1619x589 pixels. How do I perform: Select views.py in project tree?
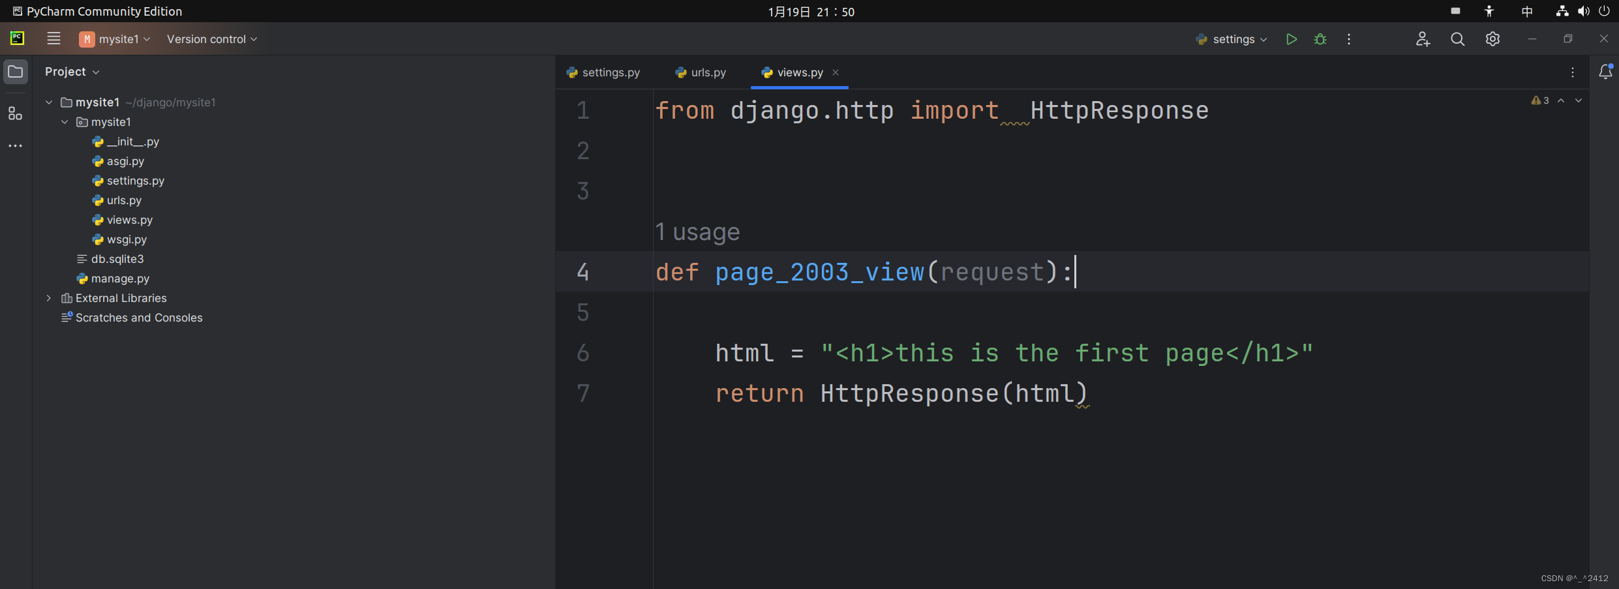coord(123,220)
